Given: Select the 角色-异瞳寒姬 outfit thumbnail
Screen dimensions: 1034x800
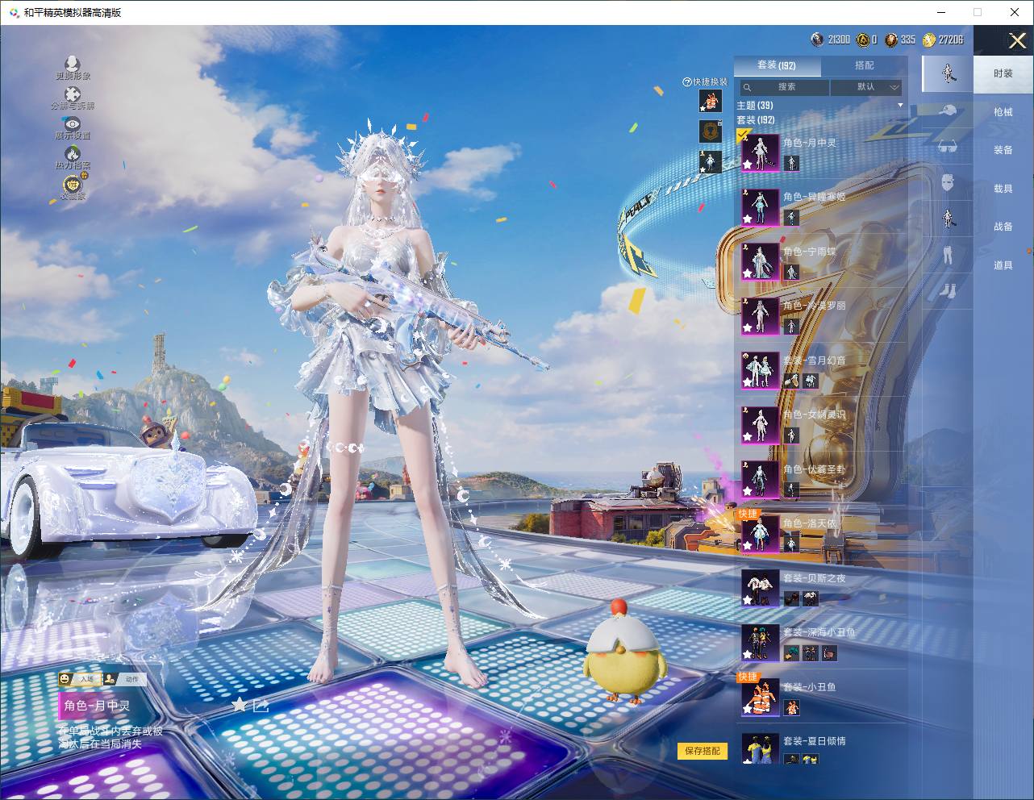Looking at the screenshot, I should coord(760,207).
